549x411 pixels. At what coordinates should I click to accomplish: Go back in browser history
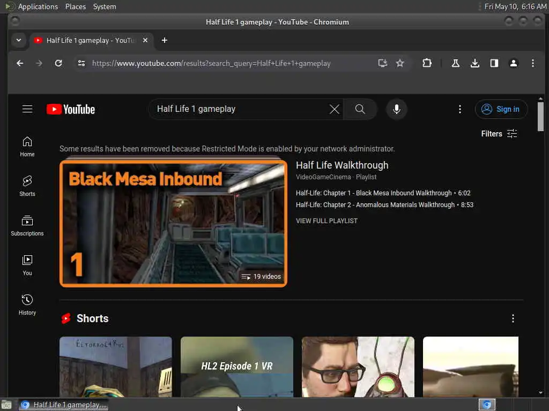20,63
